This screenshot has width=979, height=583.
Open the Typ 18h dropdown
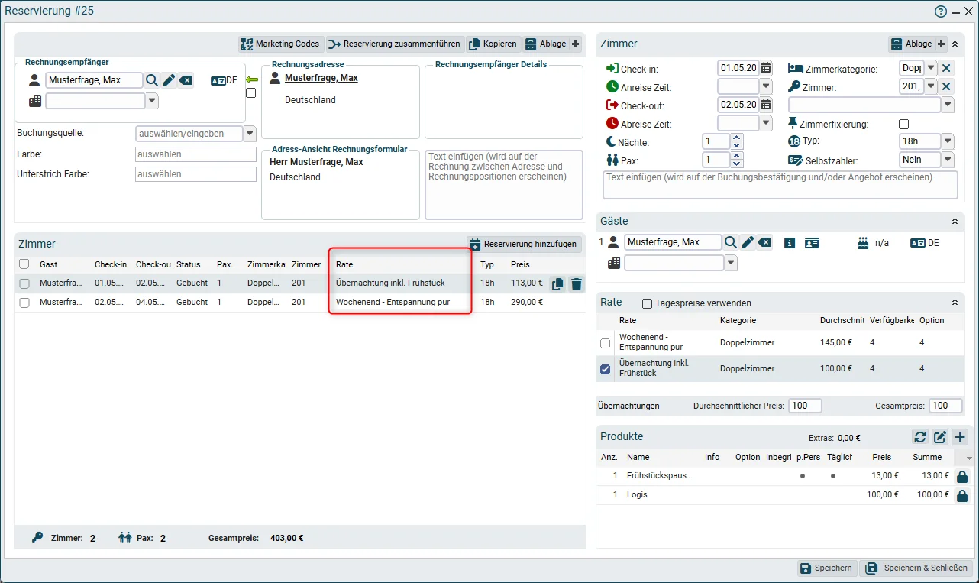[x=948, y=141]
